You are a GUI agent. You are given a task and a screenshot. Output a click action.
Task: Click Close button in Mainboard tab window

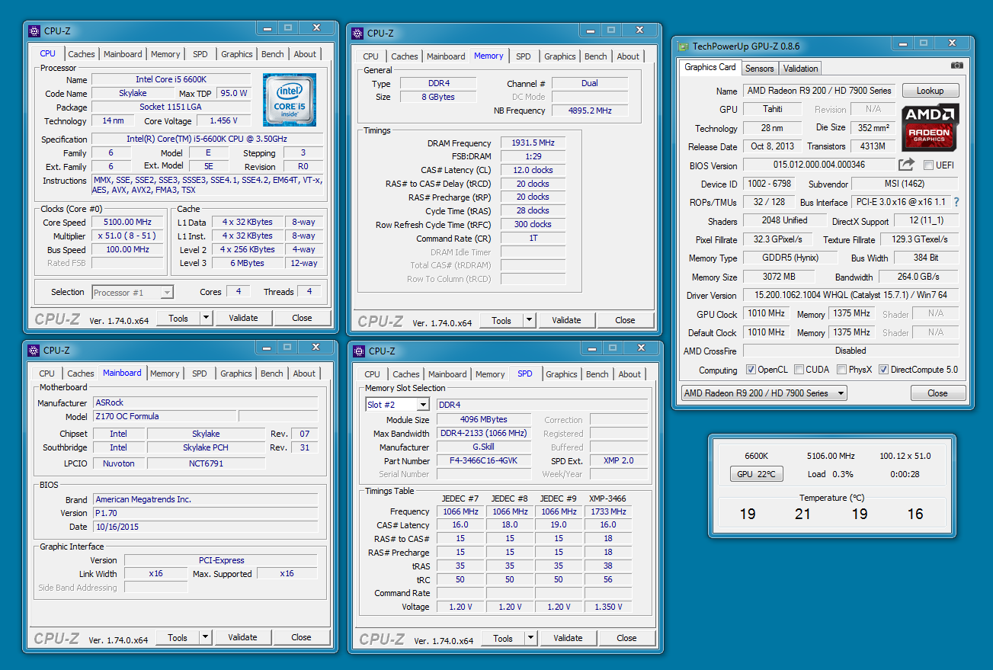301,637
